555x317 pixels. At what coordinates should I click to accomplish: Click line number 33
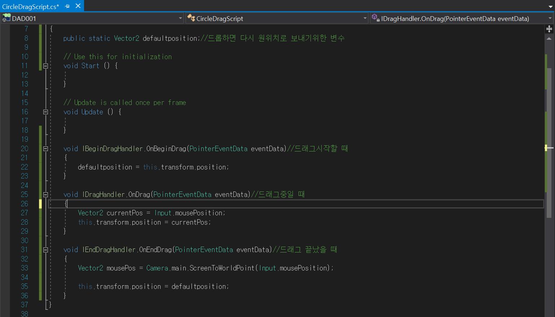point(25,268)
